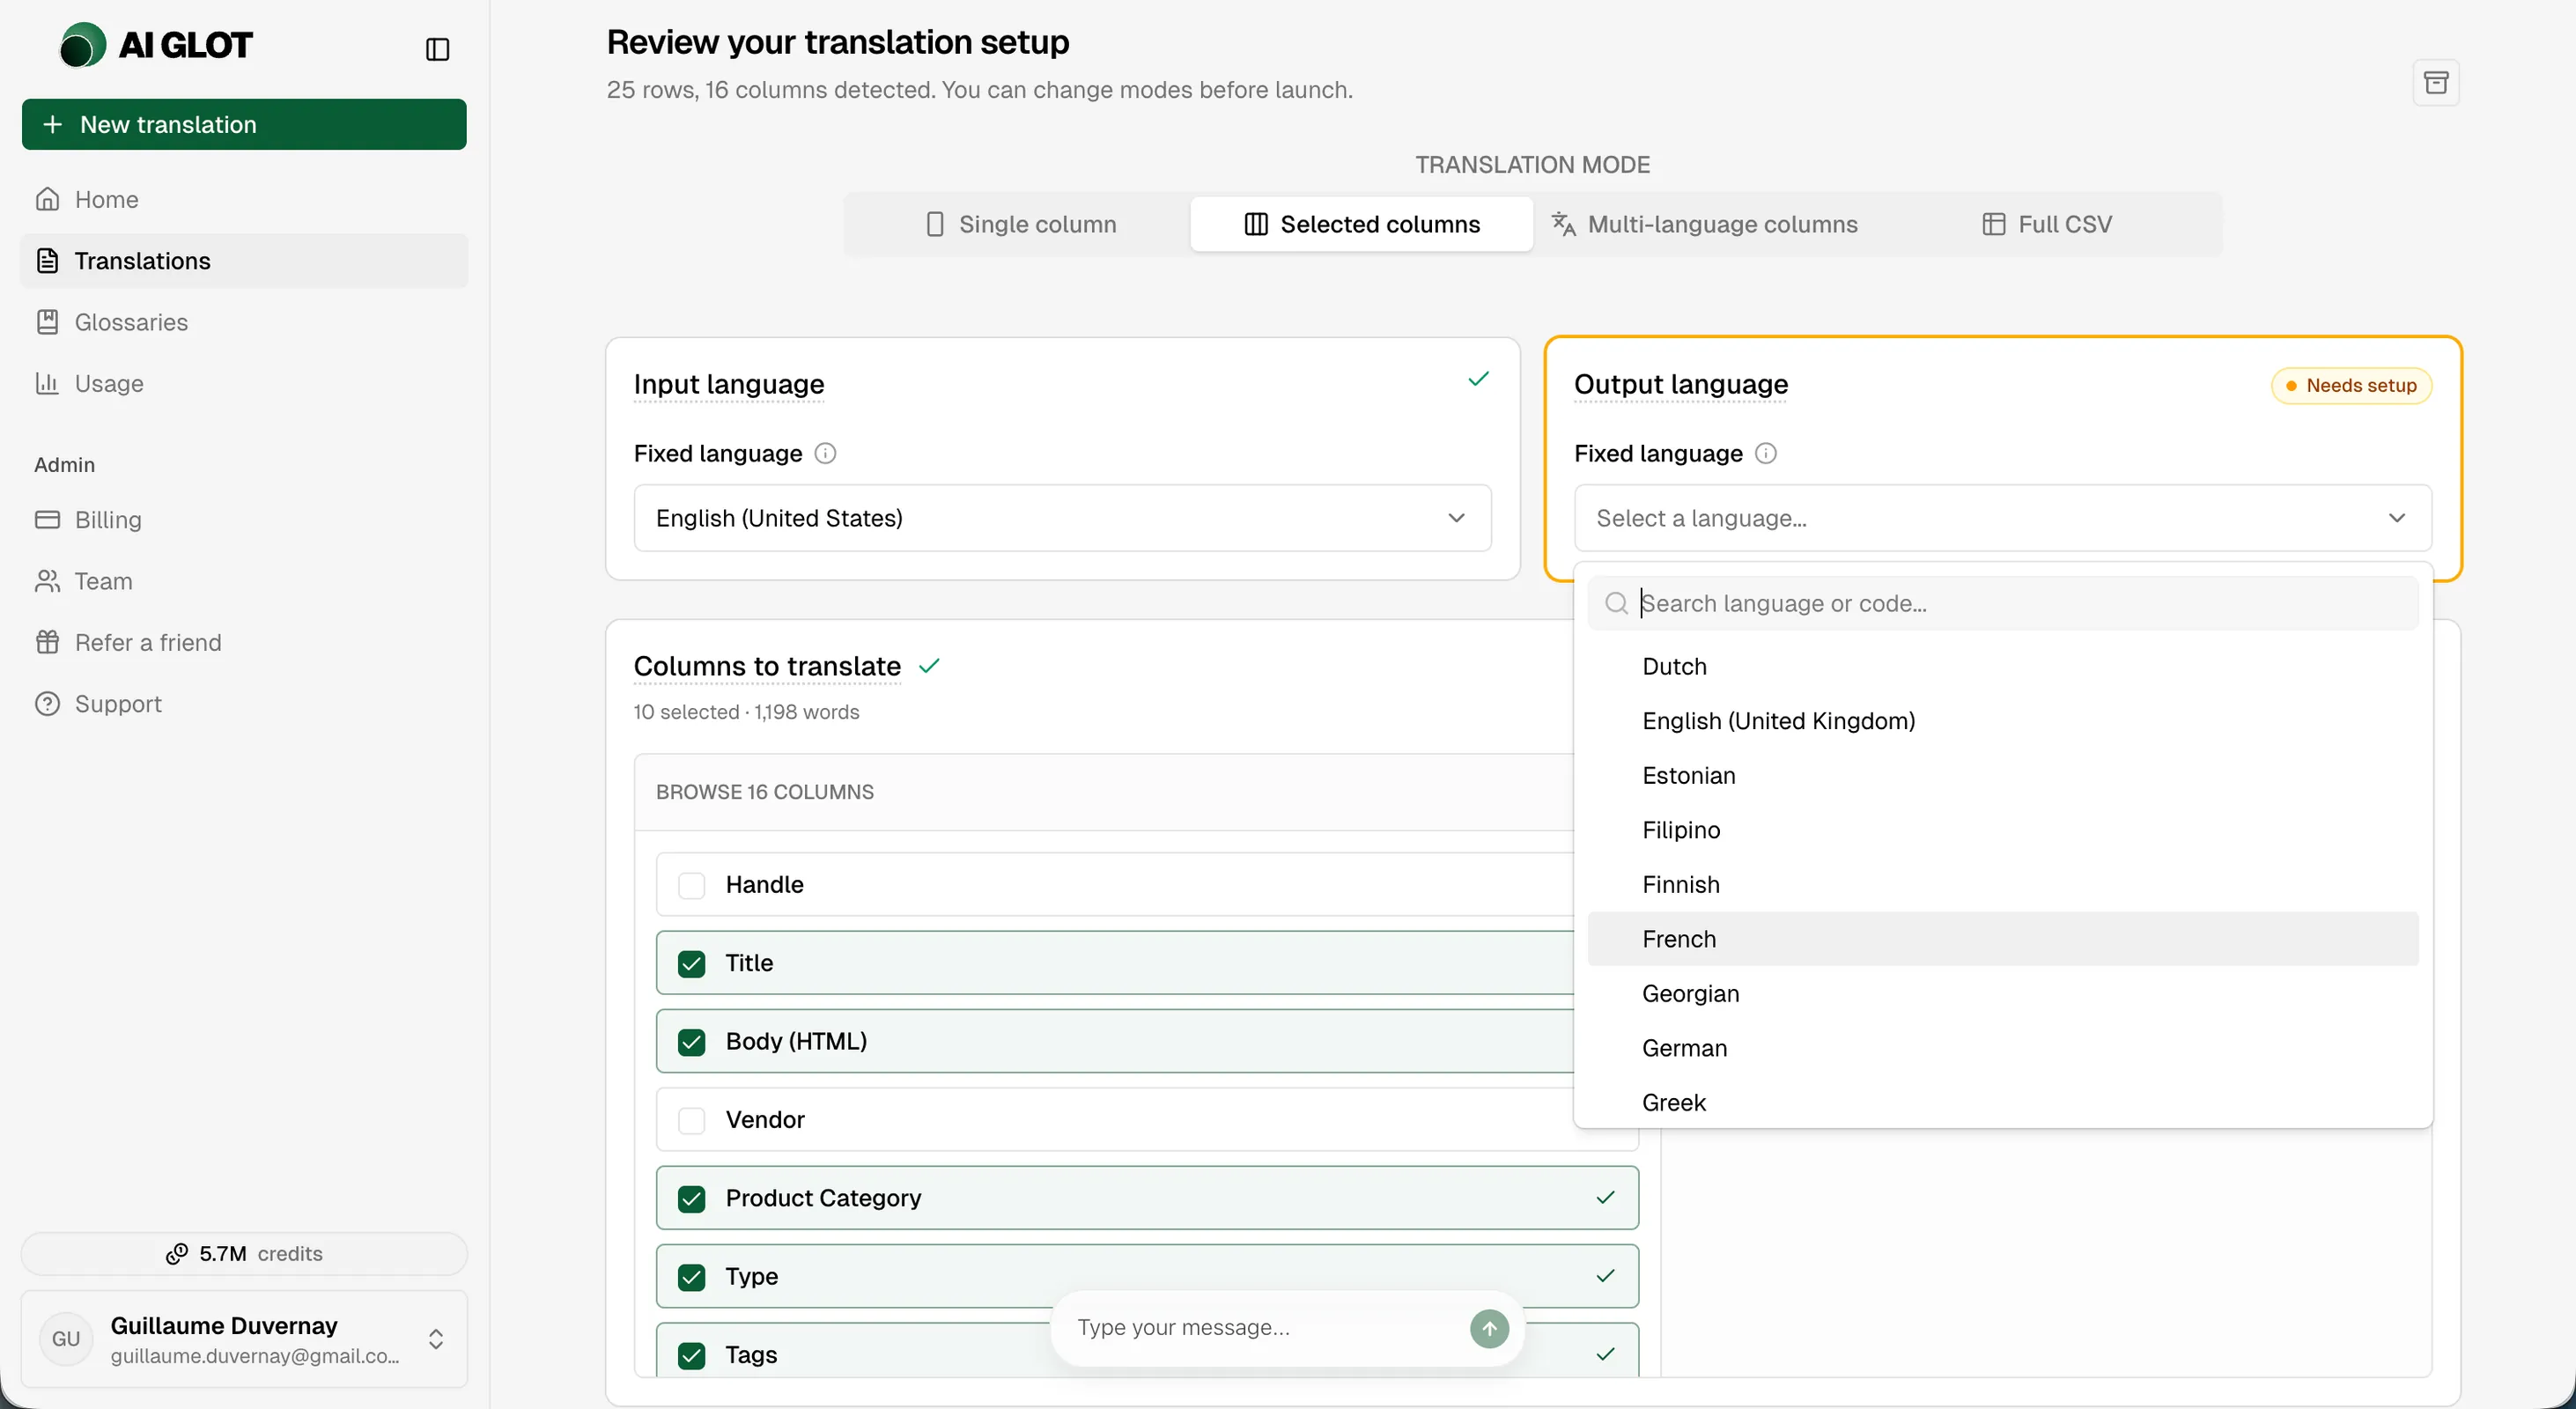This screenshot has width=2576, height=1409.
Task: Click the Home house icon
Action: 47,199
